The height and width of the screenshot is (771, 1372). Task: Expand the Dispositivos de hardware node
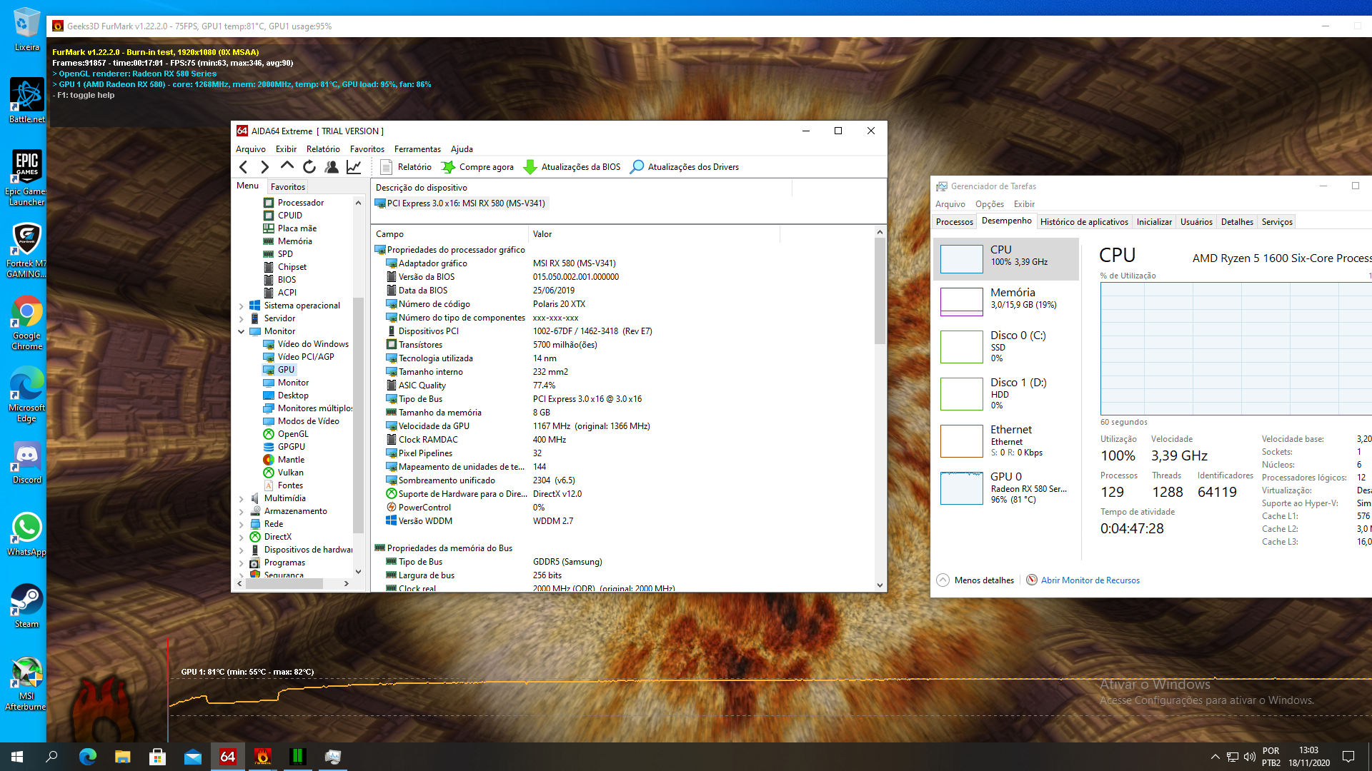point(242,550)
